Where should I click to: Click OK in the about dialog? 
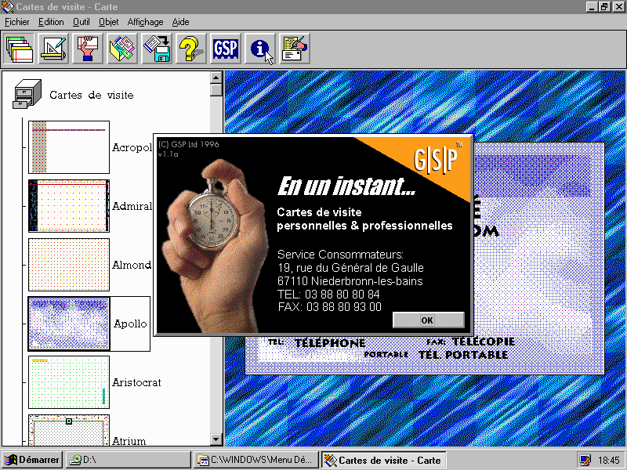428,320
